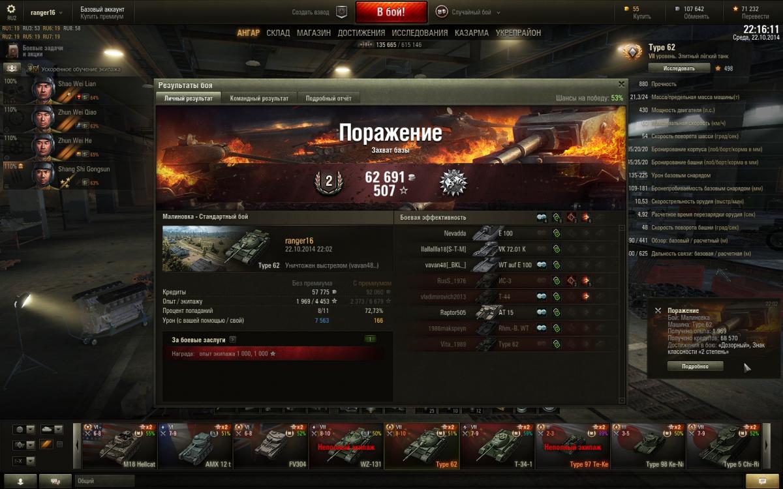Open the tier I-X filter dropdown
This screenshot has width=783, height=489.
tap(24, 461)
